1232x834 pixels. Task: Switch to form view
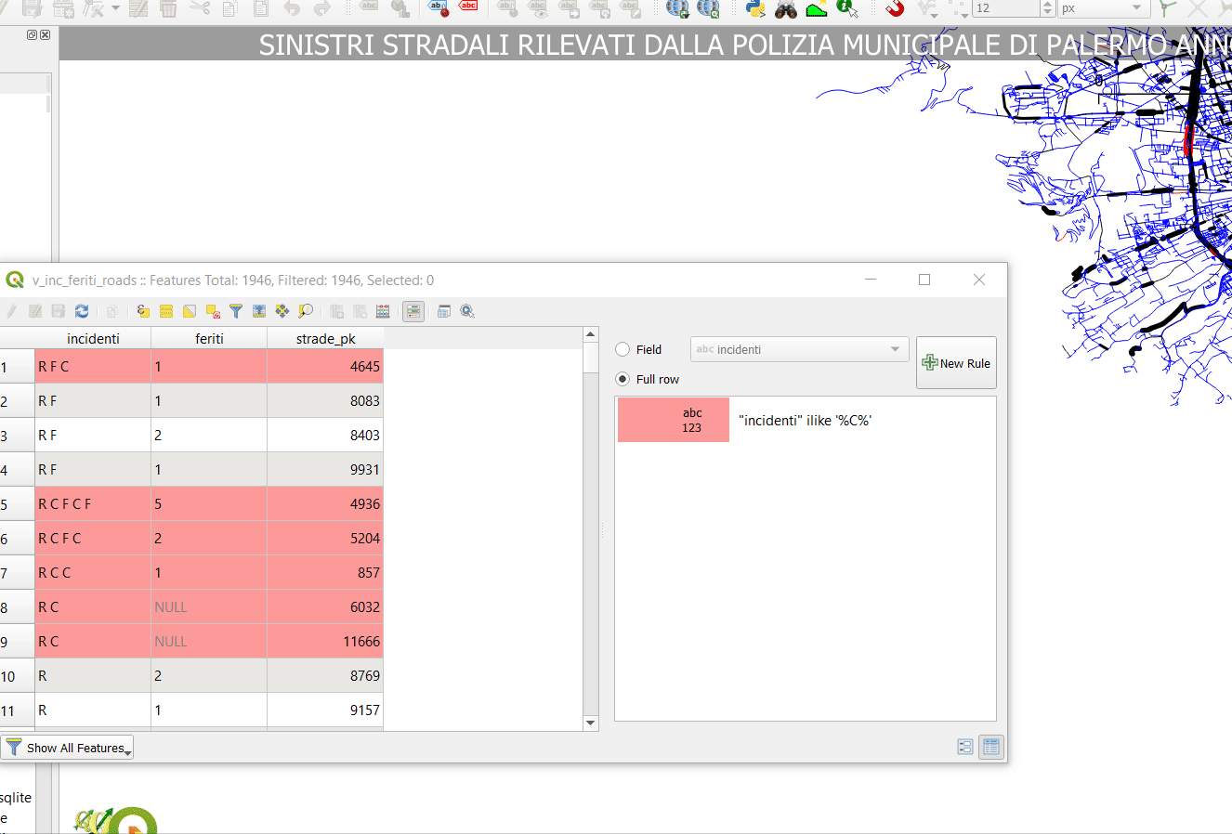(x=965, y=747)
